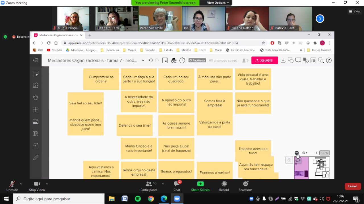Expand the View Options dropdown
This screenshot has height=204, width=364.
coord(218,3)
